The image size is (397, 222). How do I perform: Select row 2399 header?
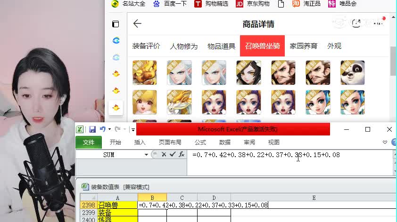pyautogui.click(x=88, y=213)
